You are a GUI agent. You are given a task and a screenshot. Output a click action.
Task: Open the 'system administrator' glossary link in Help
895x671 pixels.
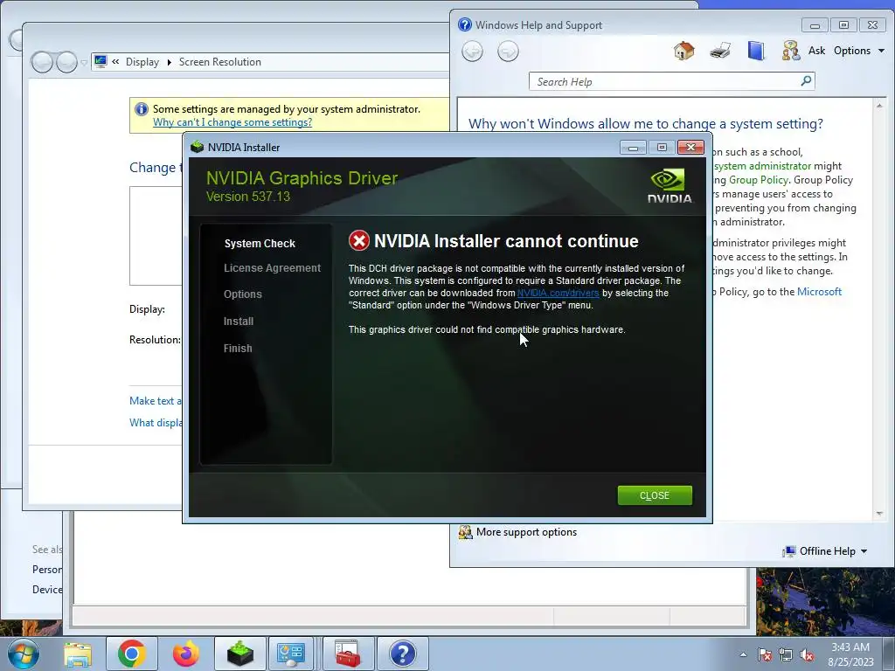click(762, 166)
